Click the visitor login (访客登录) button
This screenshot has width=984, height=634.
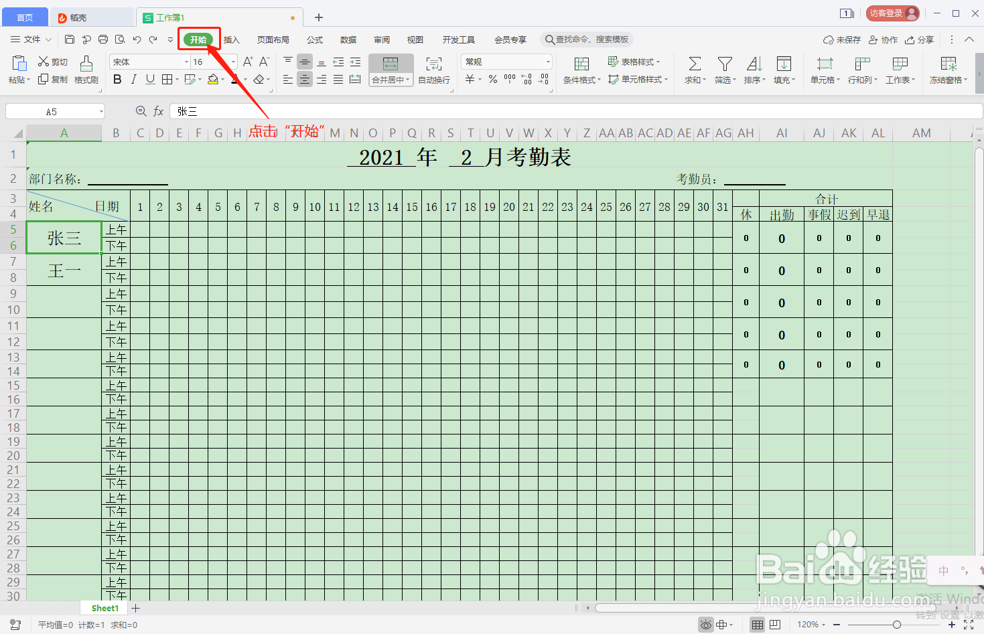pos(893,13)
